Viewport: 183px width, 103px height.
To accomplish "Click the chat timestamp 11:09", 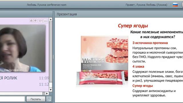I will 44,78.
